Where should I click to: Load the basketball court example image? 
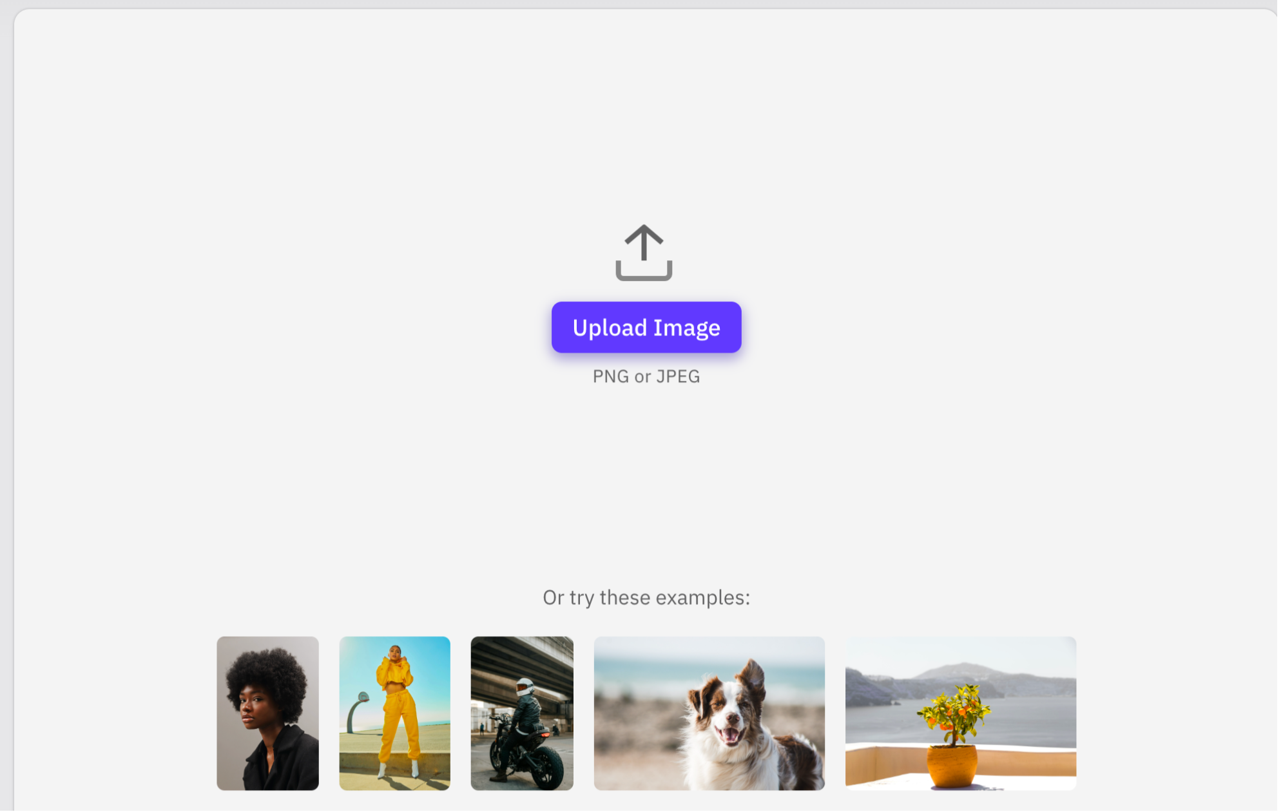(x=395, y=711)
